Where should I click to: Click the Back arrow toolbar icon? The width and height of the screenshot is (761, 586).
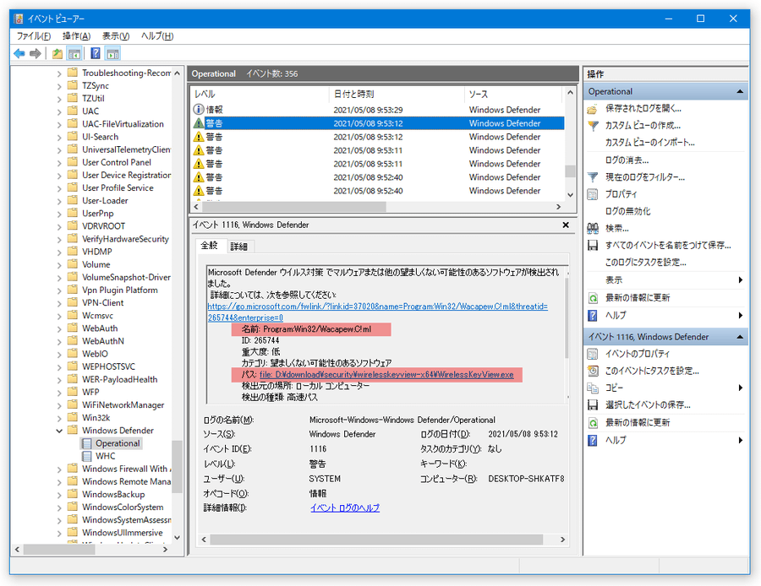[x=19, y=53]
